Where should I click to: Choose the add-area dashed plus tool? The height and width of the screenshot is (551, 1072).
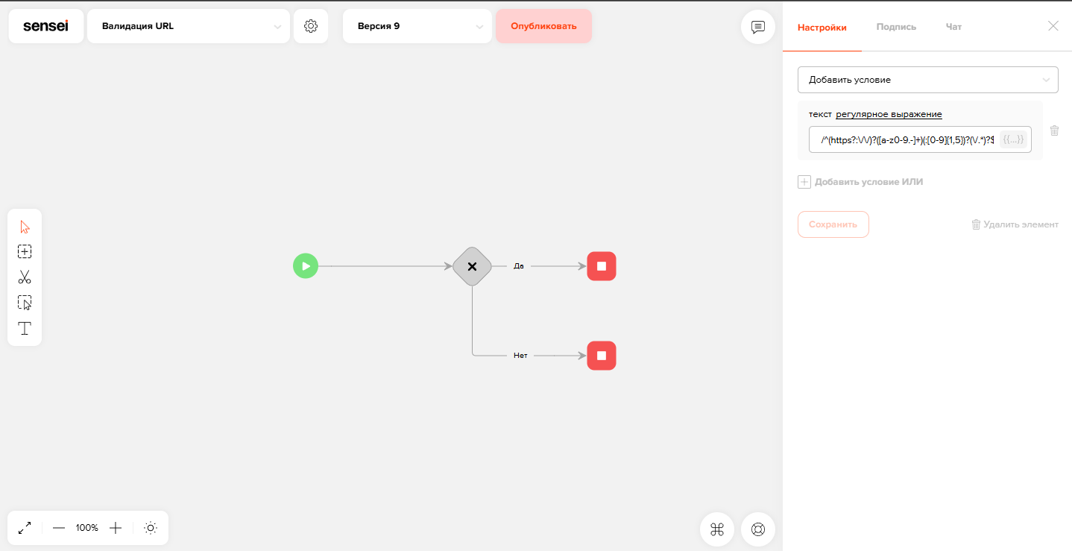tap(25, 252)
